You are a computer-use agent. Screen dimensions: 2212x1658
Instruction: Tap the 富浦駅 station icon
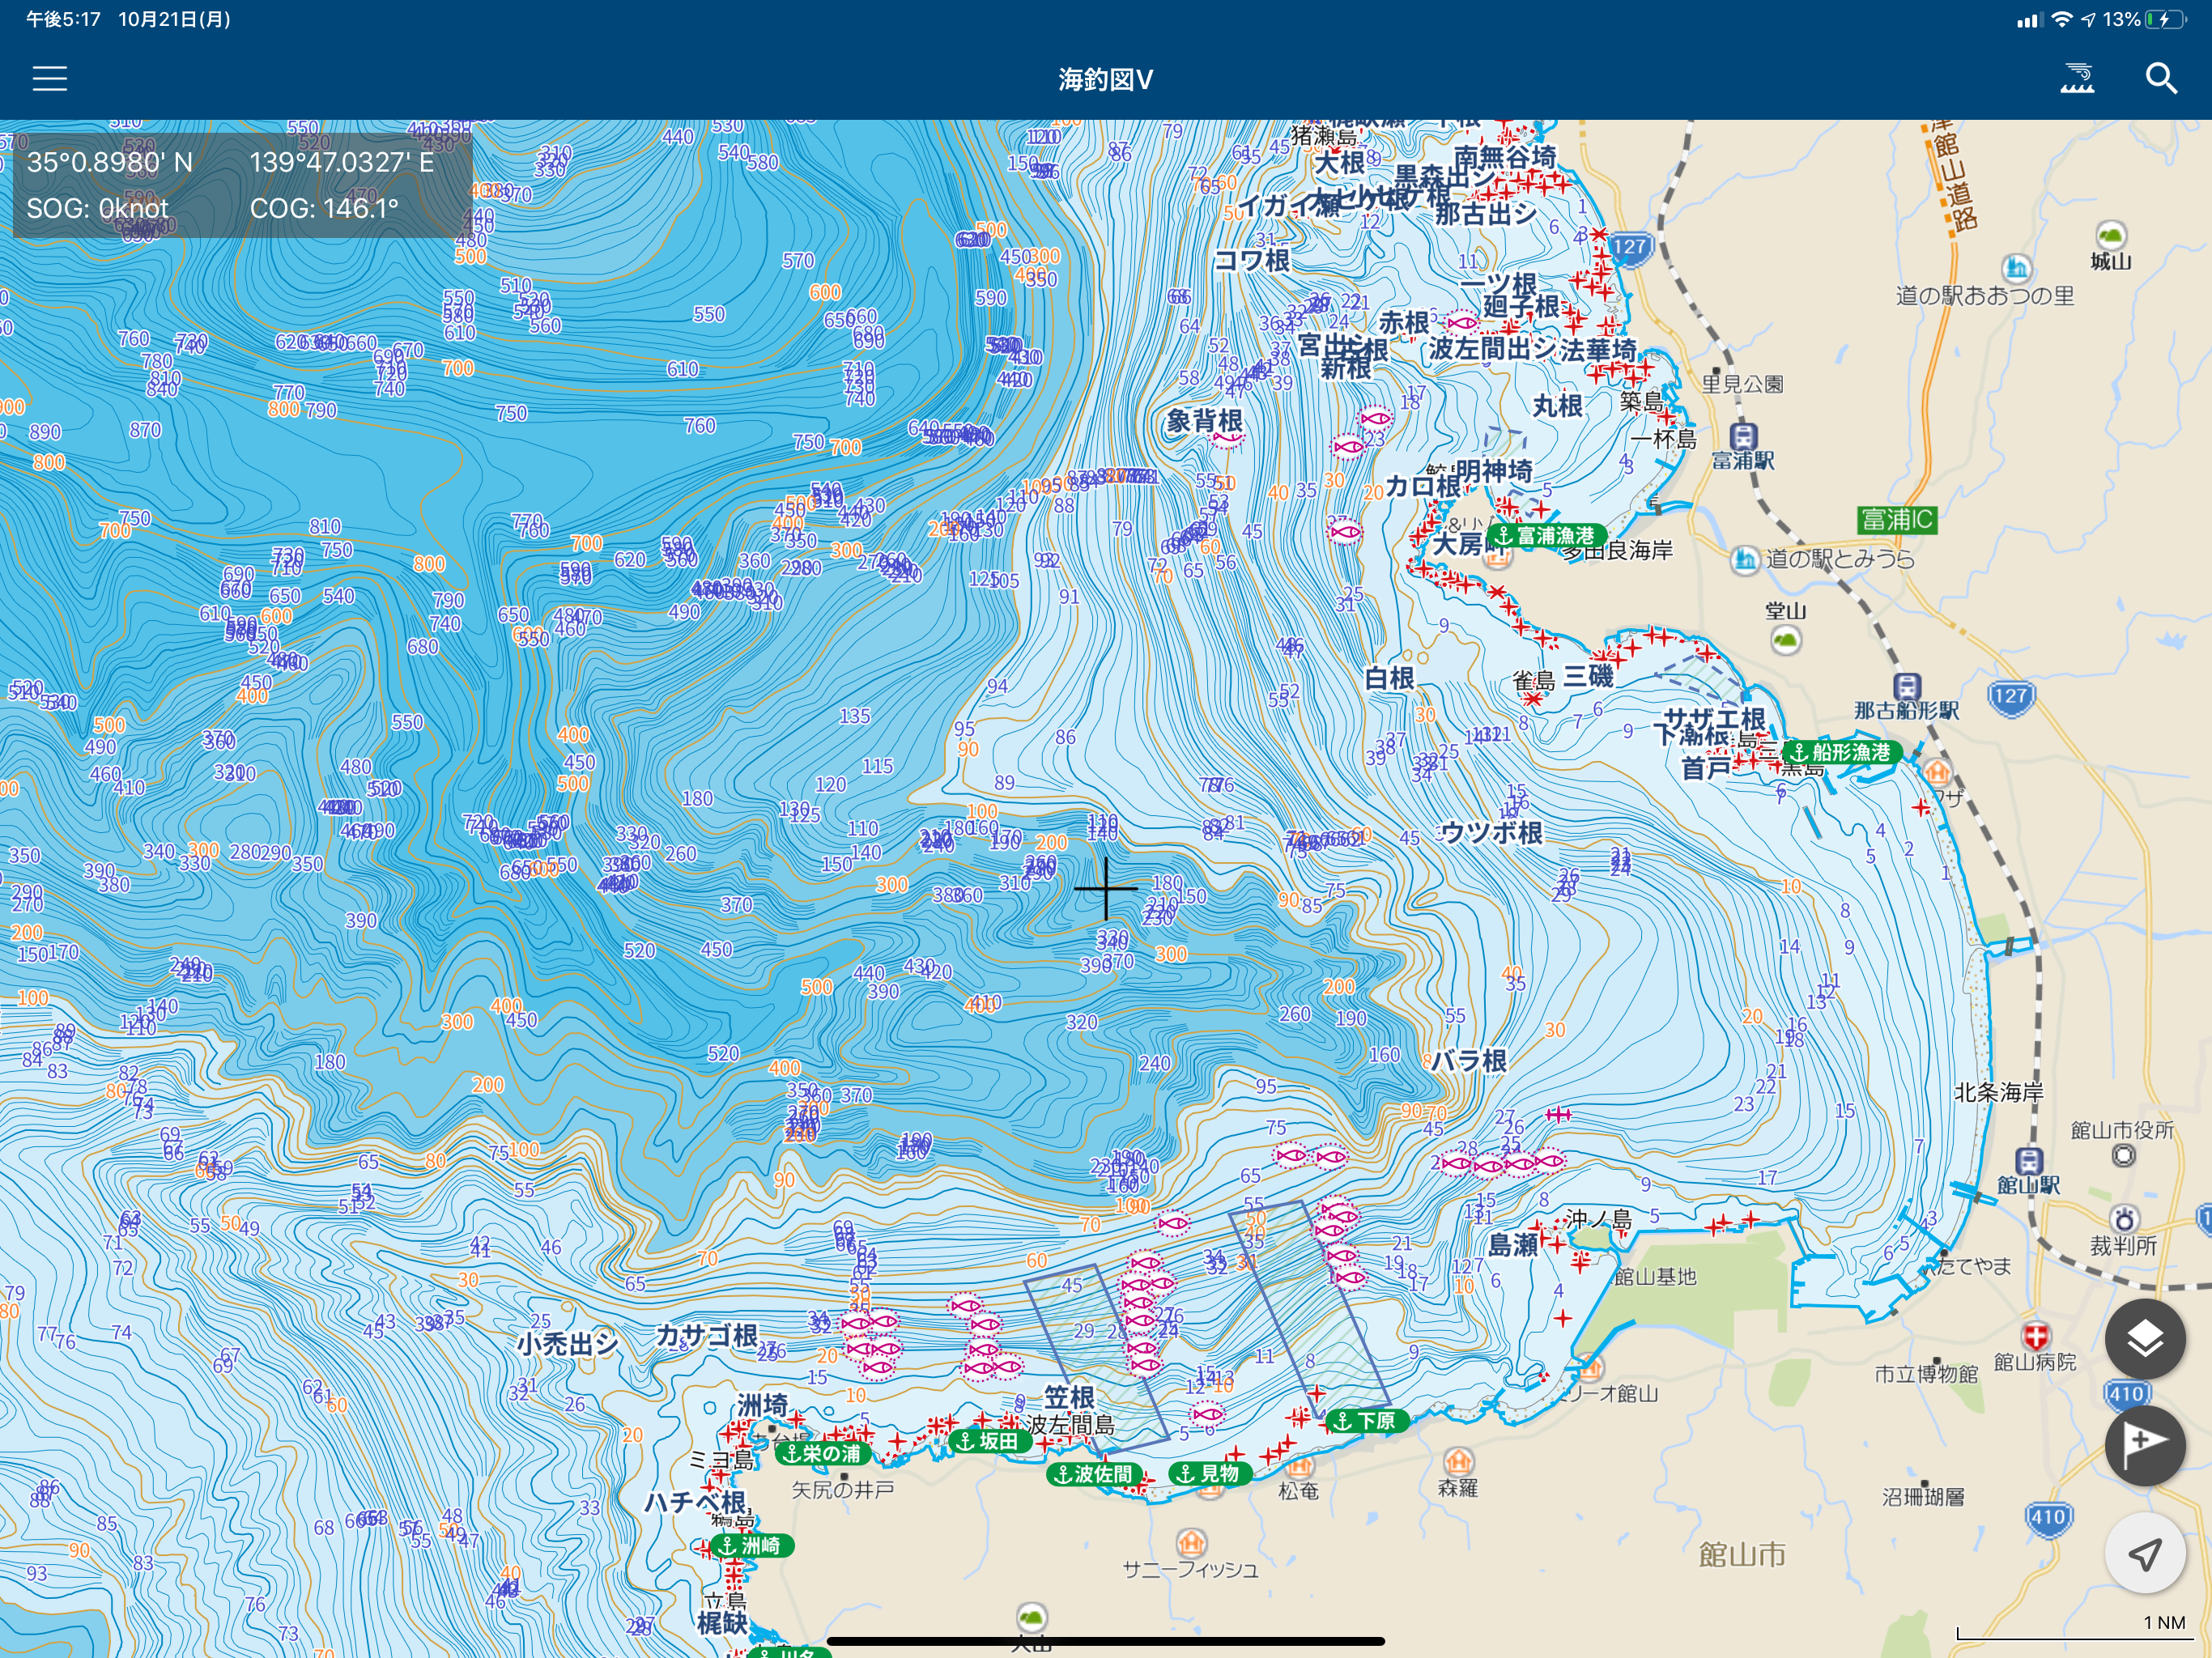click(x=1743, y=436)
